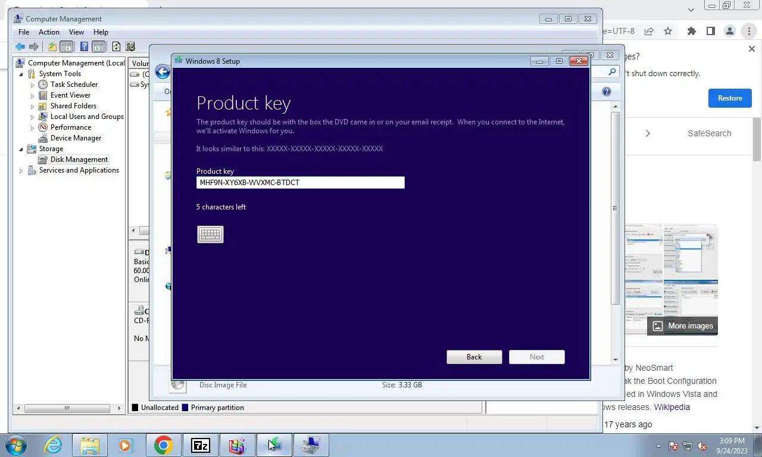
Task: Click the Help icon in Explorer window
Action: [607, 92]
